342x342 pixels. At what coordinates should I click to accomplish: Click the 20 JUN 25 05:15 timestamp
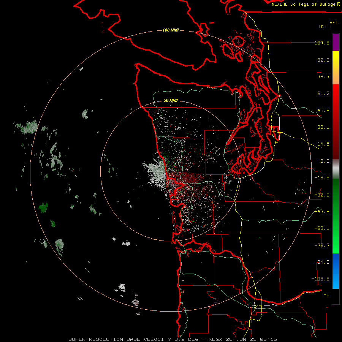(x=252, y=339)
